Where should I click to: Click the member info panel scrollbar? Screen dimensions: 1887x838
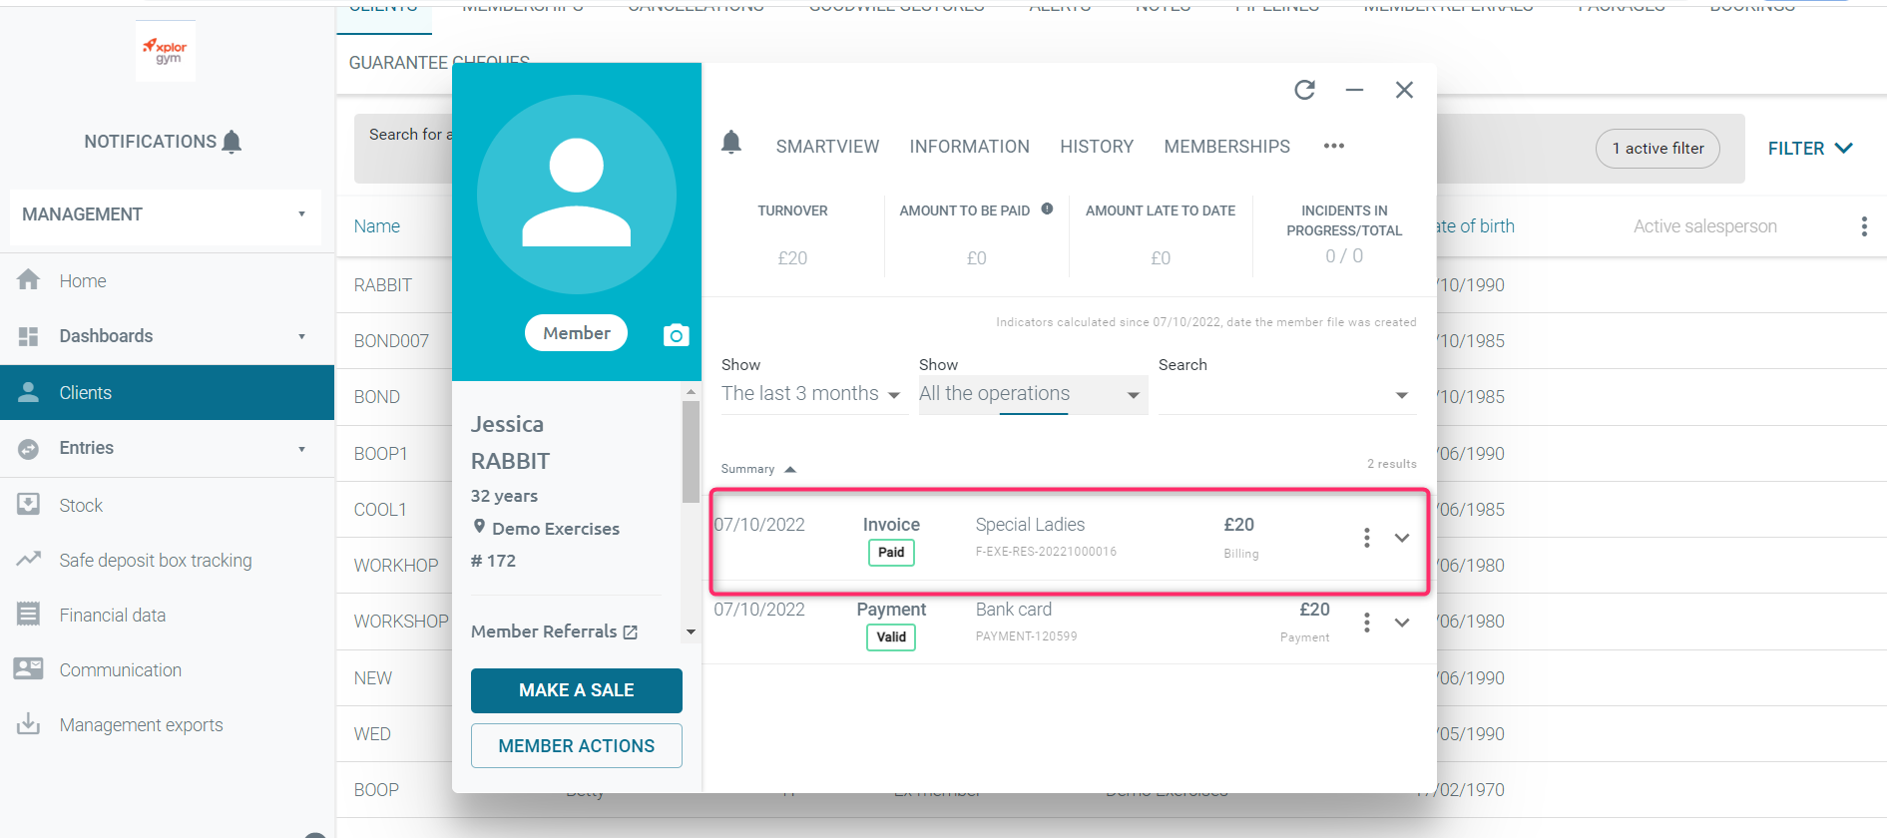coord(691,452)
